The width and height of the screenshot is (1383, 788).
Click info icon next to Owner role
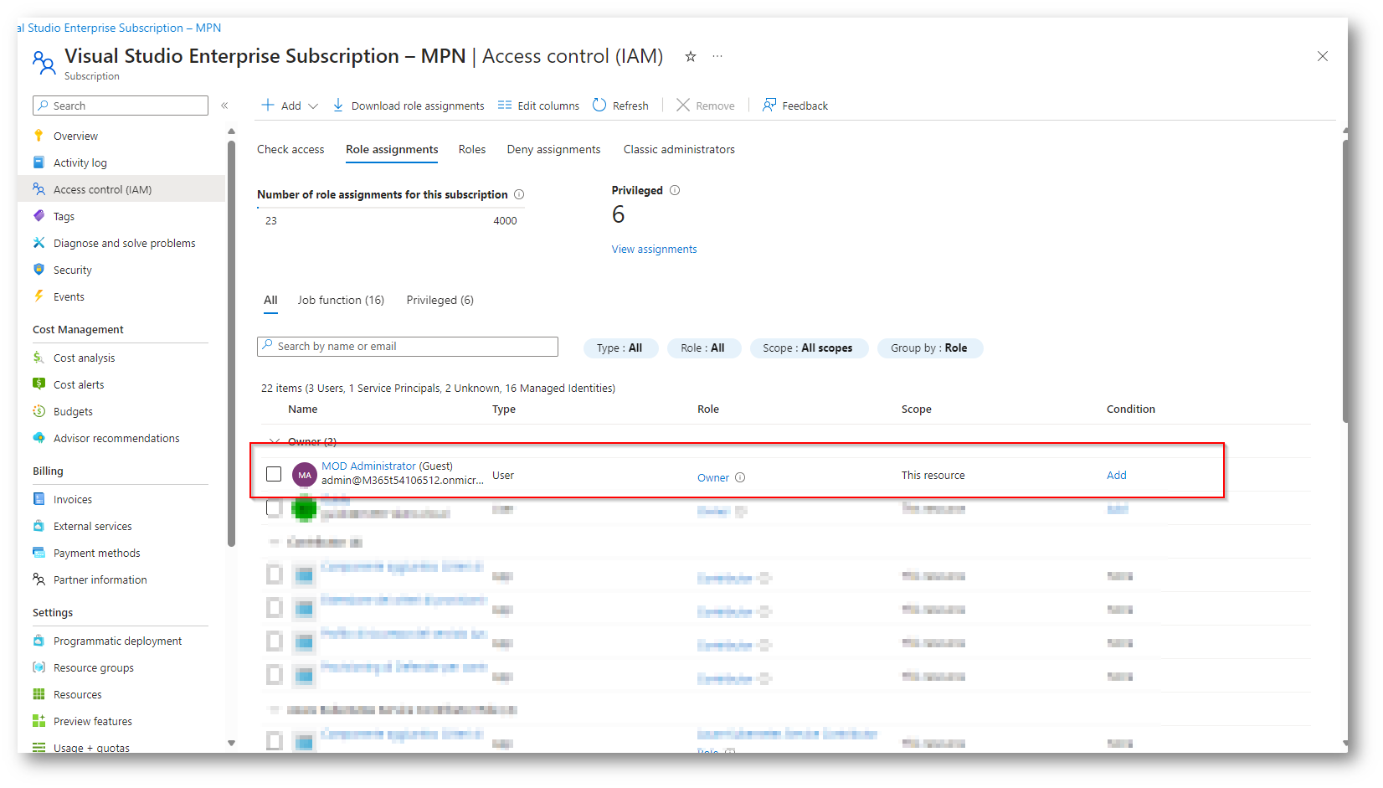[x=740, y=477]
